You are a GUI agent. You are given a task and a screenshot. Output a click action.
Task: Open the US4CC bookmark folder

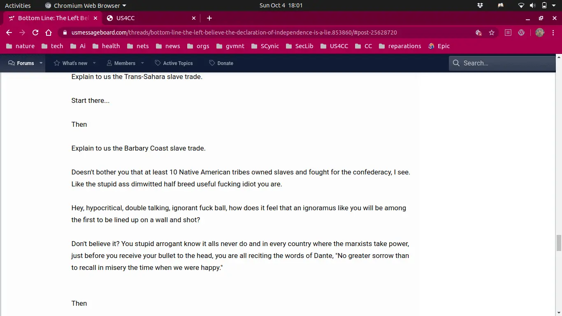click(x=334, y=46)
